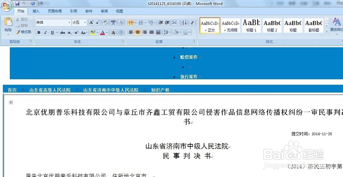Screen dimensions: 343x177
Task: Toggle Italic formatting
Action: pyautogui.click(x=45, y=33)
